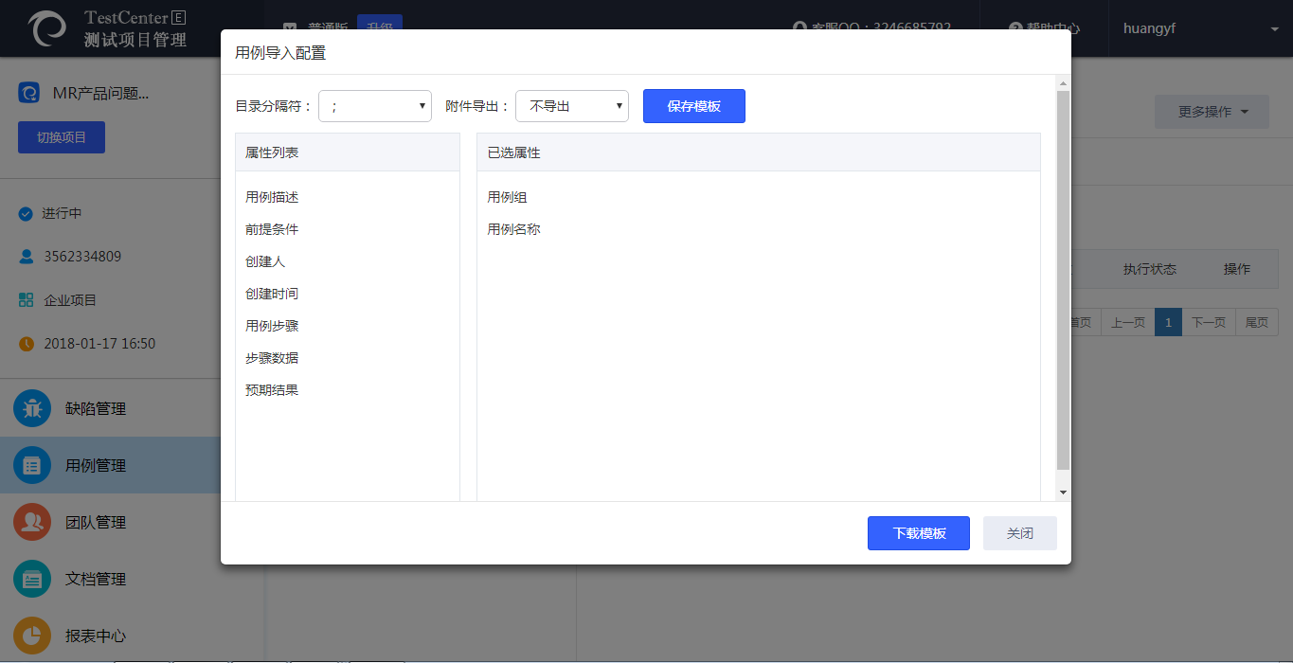Image resolution: width=1293 pixels, height=663 pixels.
Task: Click the 切换项目 button
Action: (62, 137)
